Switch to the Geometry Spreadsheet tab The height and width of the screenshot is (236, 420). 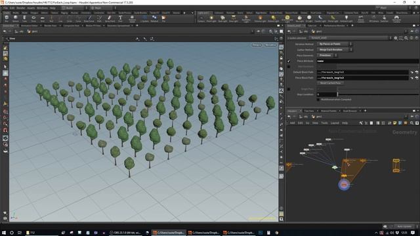click(x=118, y=26)
